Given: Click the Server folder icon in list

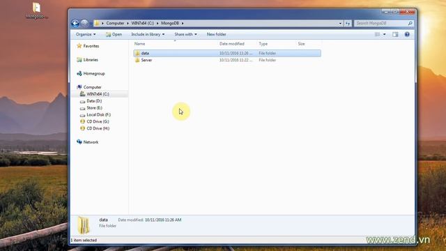Looking at the screenshot, I should point(137,60).
